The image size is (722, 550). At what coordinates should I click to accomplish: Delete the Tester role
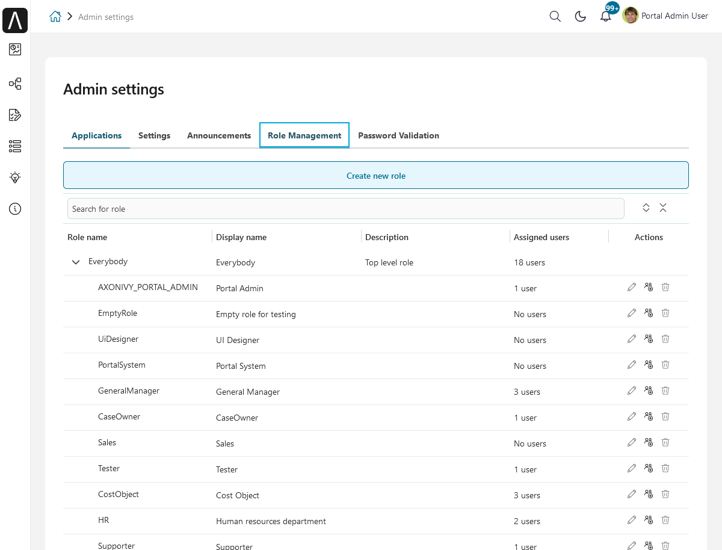(665, 468)
